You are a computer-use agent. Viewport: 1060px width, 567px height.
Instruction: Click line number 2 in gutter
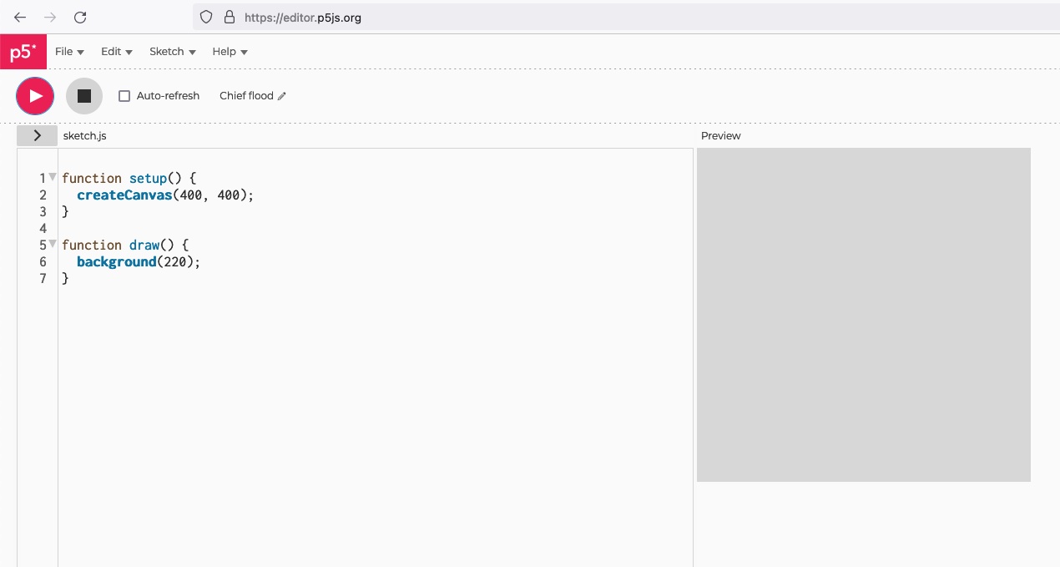(x=43, y=195)
